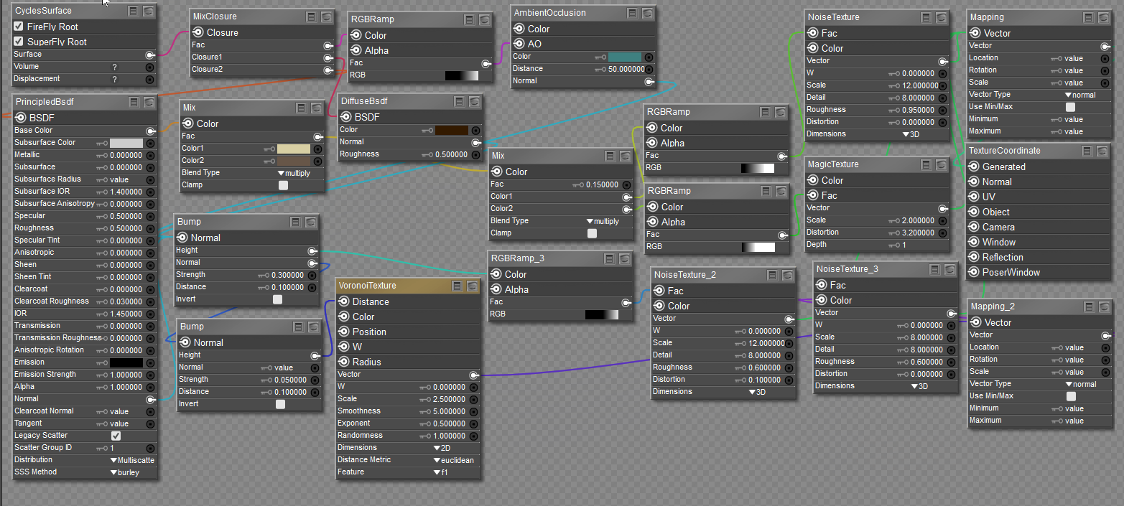The width and height of the screenshot is (1124, 506).
Task: Edit the Subsurface IOR value 1.400000
Action: click(126, 192)
